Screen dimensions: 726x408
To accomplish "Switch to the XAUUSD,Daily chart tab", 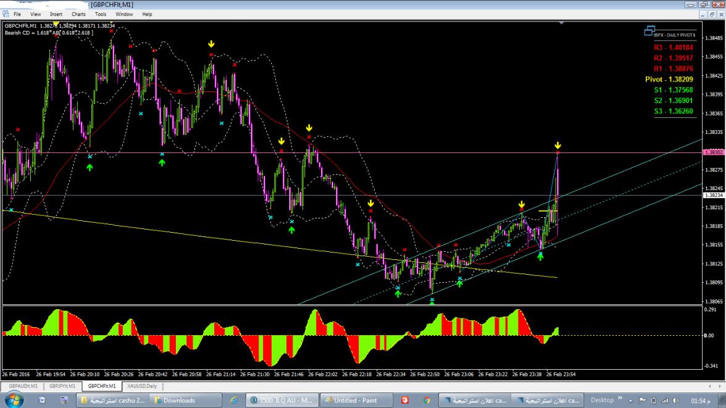I will pos(142,386).
